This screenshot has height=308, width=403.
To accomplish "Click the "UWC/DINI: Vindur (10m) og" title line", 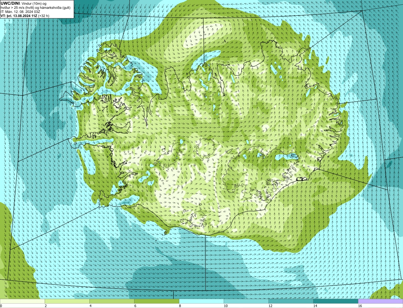I will pos(24,3).
